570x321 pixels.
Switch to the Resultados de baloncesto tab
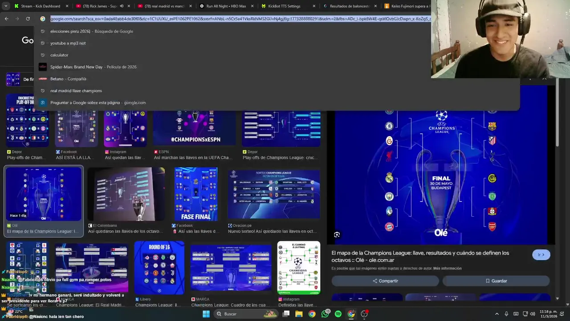350,6
